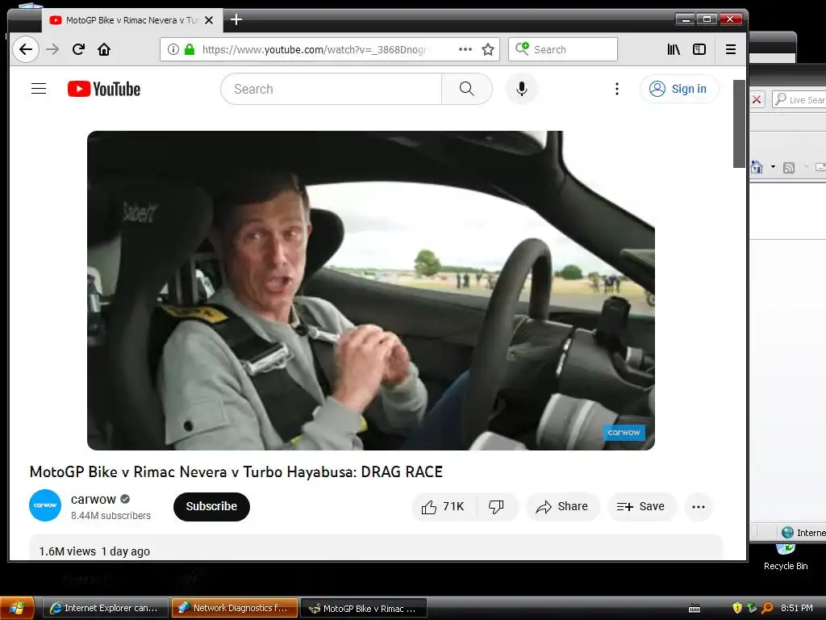Click the 8:51 PM taskbar clock

click(x=796, y=608)
